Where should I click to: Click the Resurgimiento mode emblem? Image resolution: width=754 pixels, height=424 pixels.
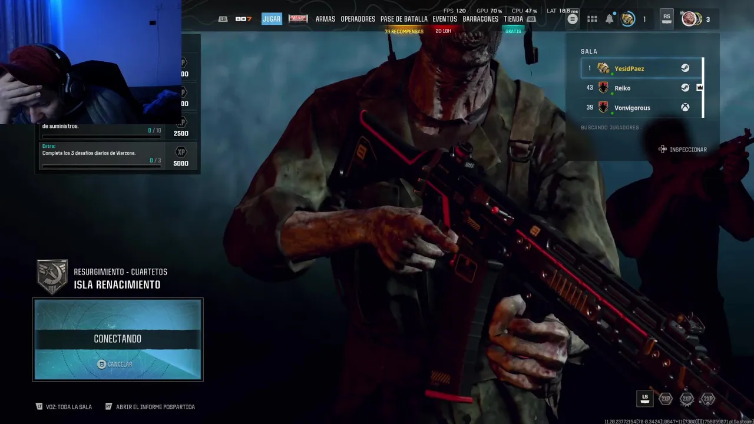pyautogui.click(x=52, y=277)
